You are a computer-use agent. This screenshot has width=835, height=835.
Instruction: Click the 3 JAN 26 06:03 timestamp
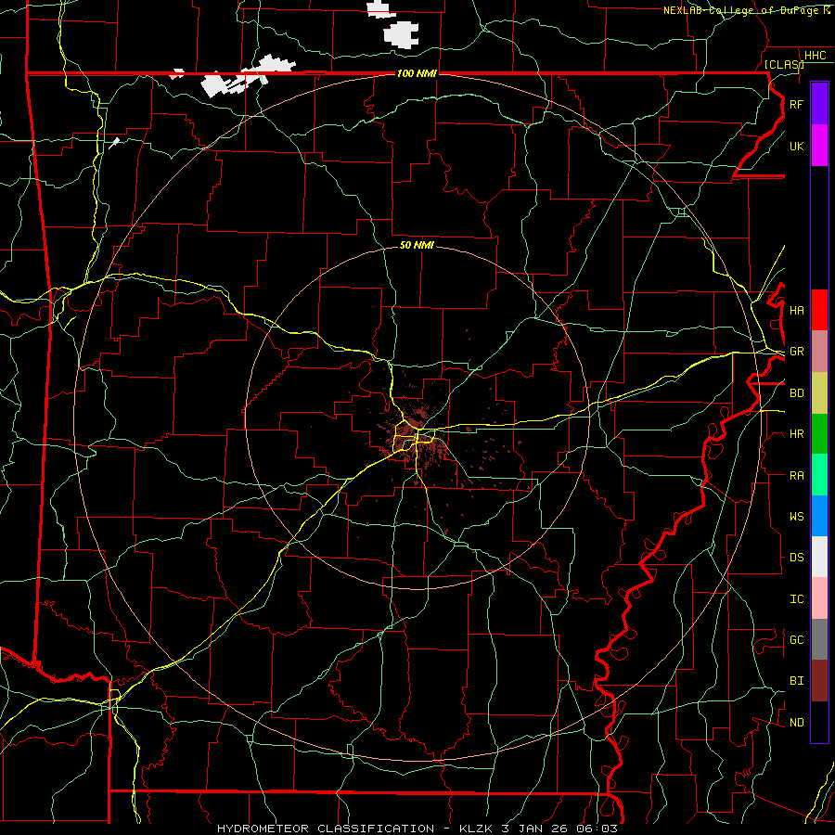coord(559,829)
